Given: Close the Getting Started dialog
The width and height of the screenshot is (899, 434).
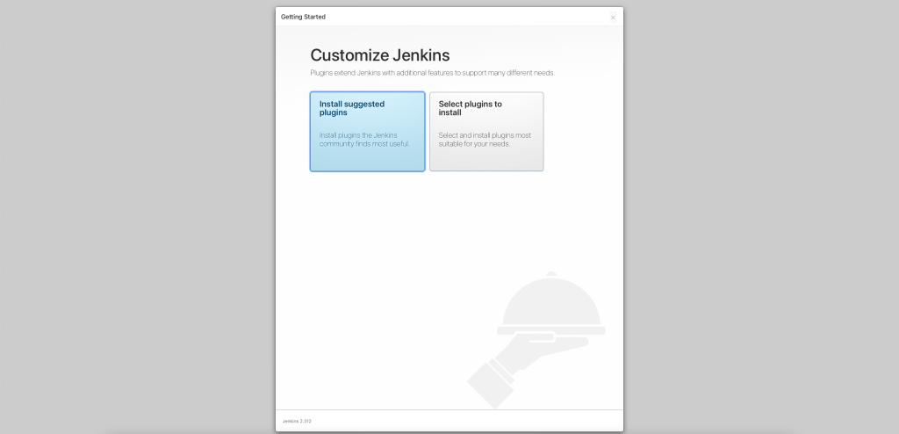Looking at the screenshot, I should tap(613, 18).
